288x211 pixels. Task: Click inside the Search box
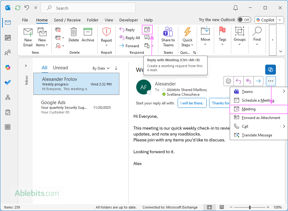88,7
